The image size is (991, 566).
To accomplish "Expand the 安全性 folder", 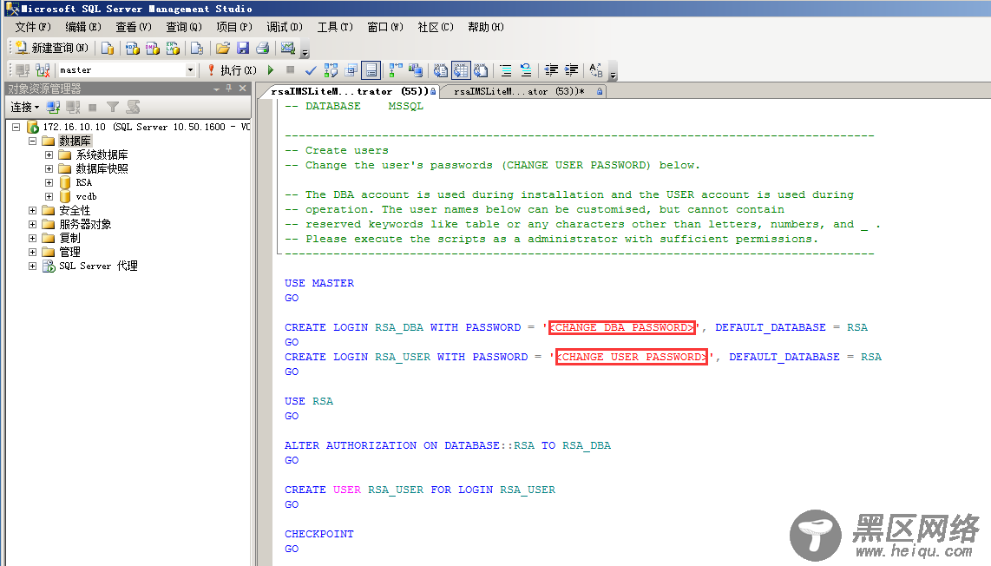I will (x=32, y=211).
